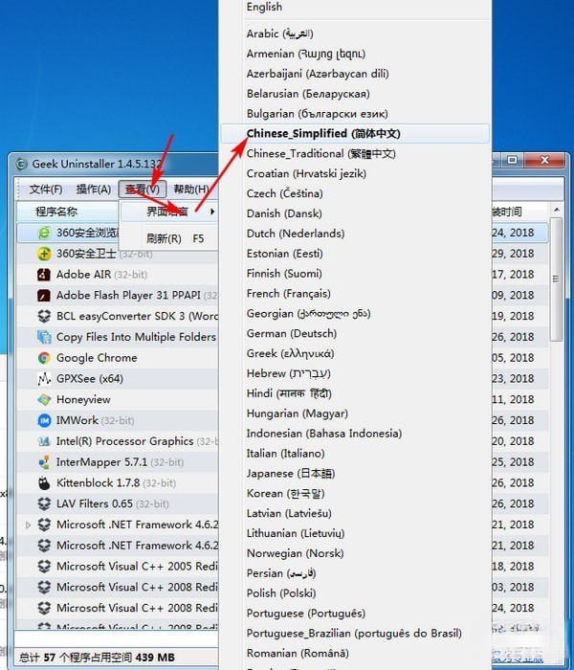Image resolution: width=574 pixels, height=670 pixels.
Task: Select Portuguese_Brazilian language
Action: tap(355, 634)
